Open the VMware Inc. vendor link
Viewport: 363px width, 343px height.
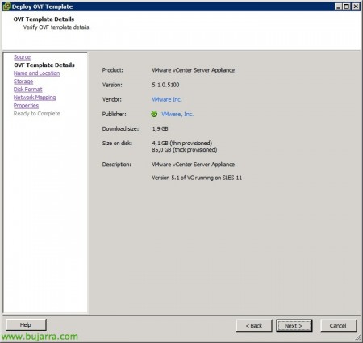click(x=167, y=99)
